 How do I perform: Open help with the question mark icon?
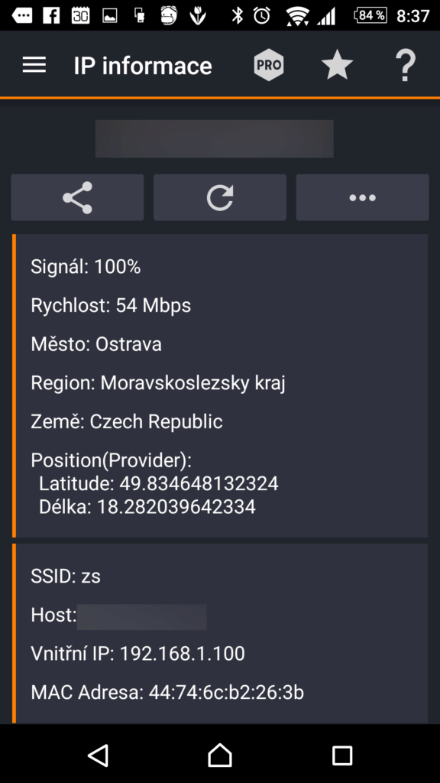pos(406,66)
